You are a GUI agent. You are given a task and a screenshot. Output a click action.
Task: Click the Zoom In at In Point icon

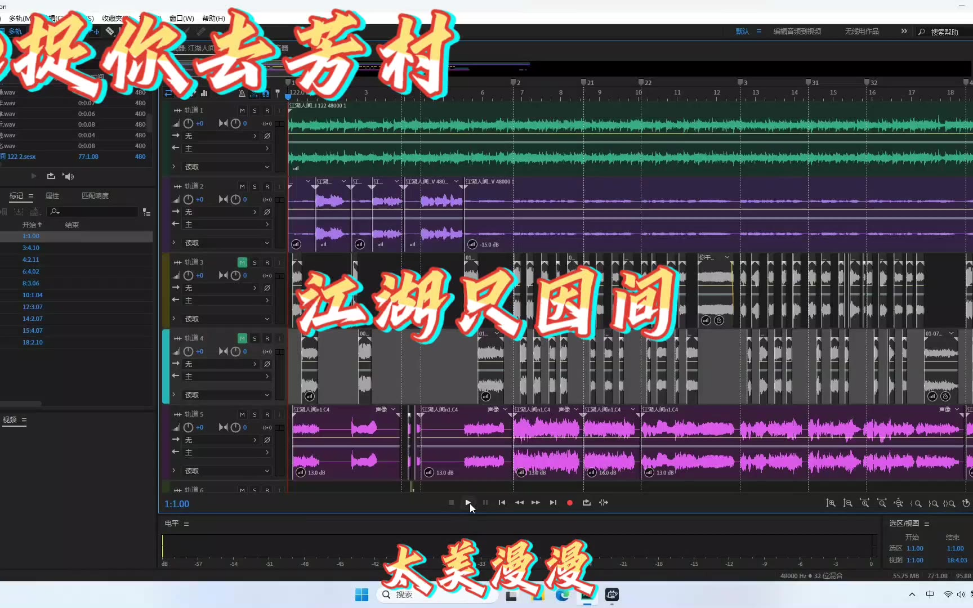click(916, 503)
